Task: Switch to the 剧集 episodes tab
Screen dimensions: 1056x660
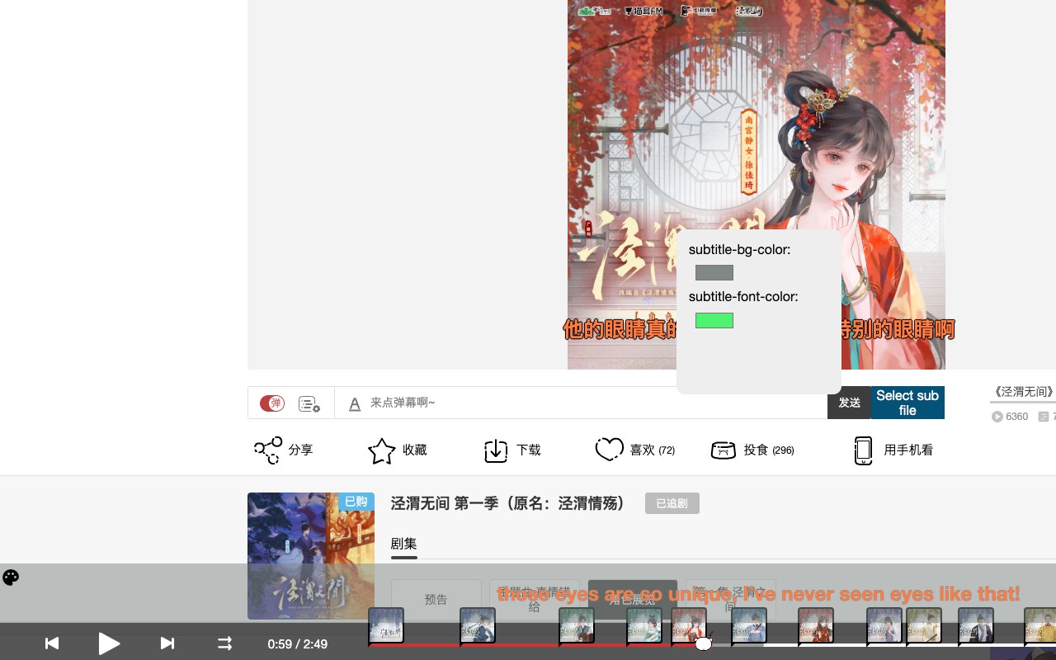Action: (x=403, y=544)
